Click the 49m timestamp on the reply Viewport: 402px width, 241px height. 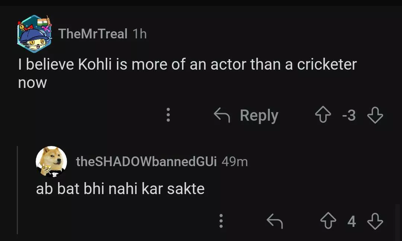tap(234, 162)
